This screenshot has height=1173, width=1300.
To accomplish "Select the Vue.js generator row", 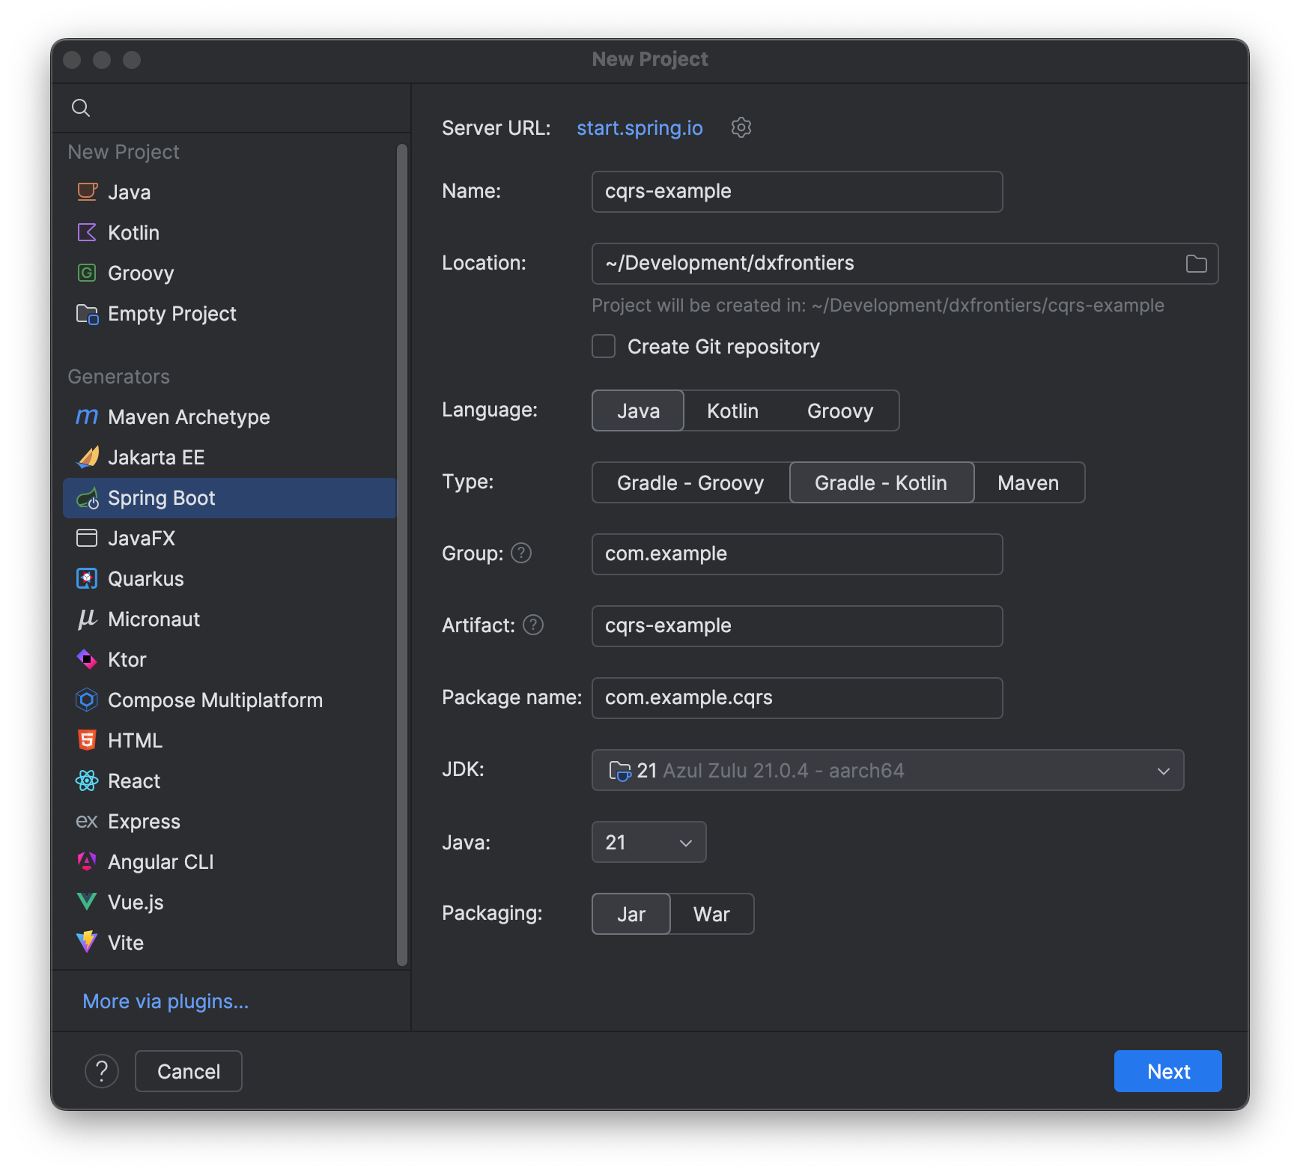I will click(229, 903).
